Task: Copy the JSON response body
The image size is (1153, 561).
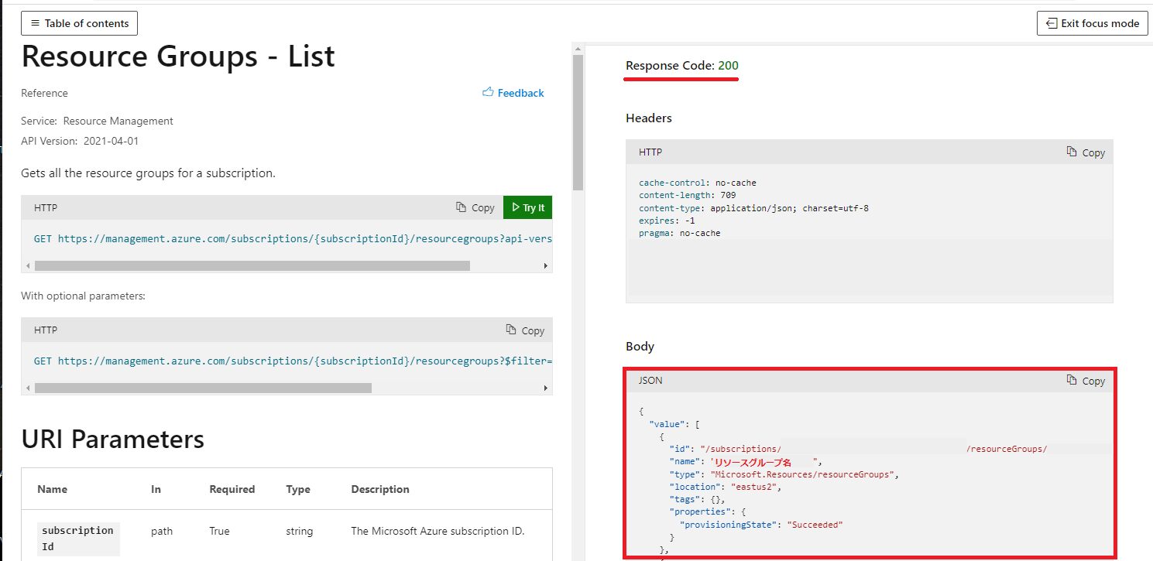Action: click(1086, 381)
